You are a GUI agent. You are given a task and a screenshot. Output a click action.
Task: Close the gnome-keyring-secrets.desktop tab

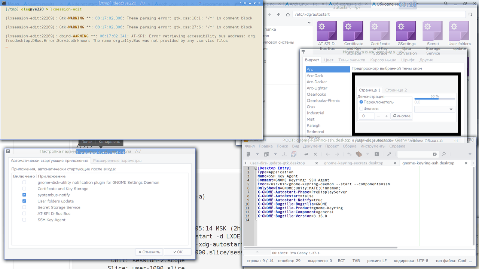point(395,163)
